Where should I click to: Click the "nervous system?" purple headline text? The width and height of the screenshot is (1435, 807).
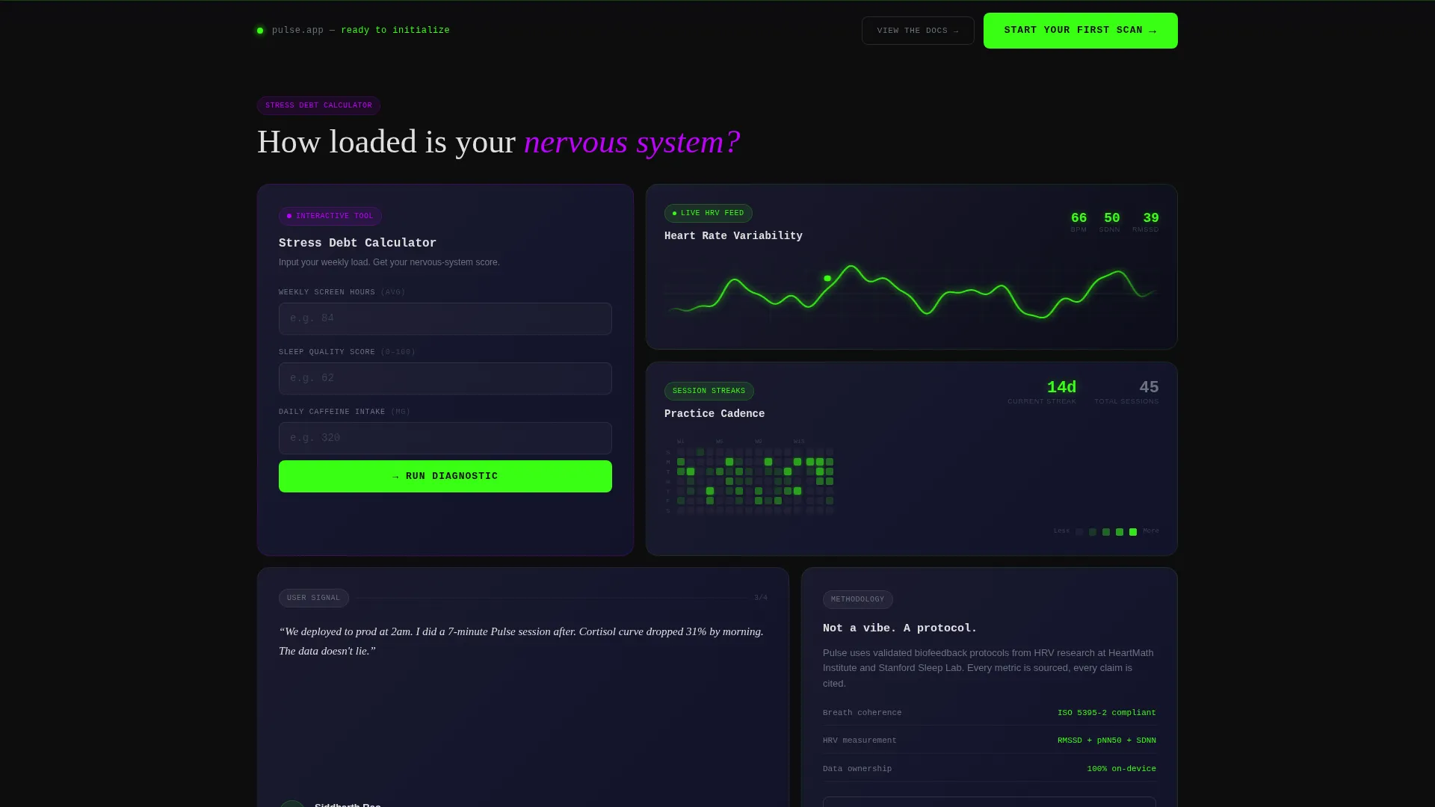632,142
